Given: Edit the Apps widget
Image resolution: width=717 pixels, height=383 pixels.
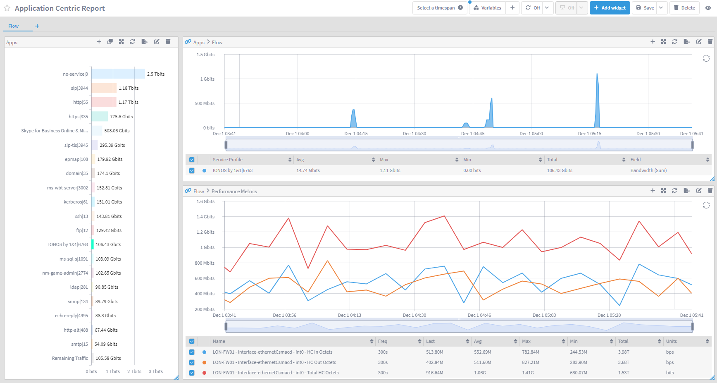Looking at the screenshot, I should click(157, 42).
